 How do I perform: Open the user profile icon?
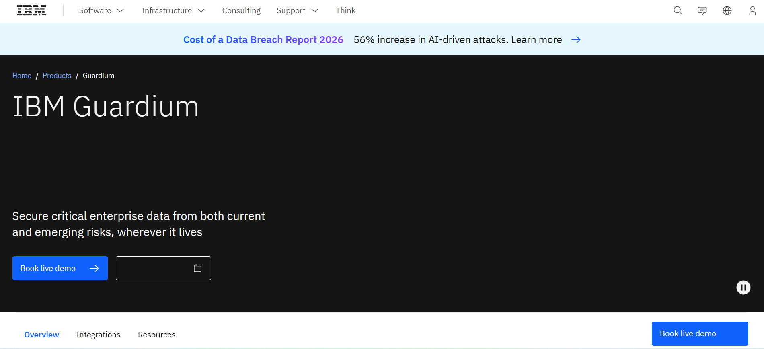(x=752, y=11)
